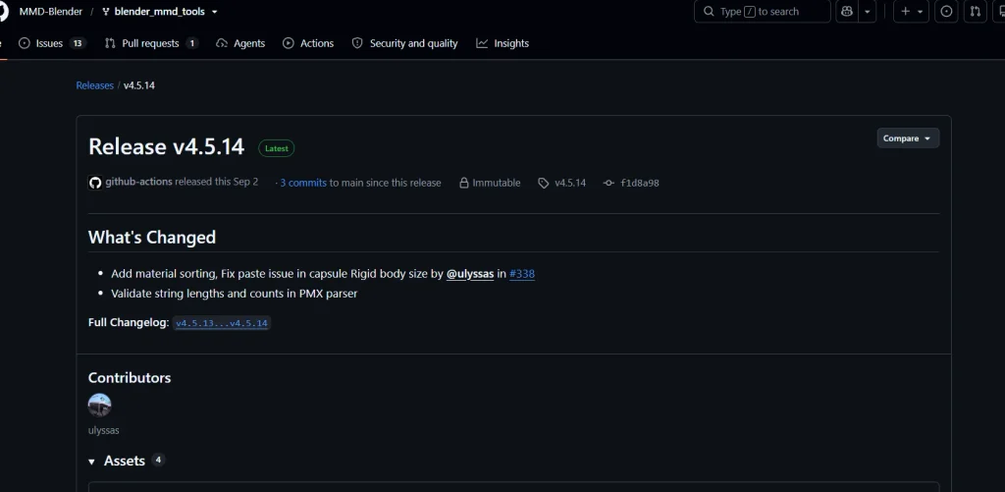Click the Immutable label
The height and width of the screenshot is (492, 1005).
[x=496, y=183]
